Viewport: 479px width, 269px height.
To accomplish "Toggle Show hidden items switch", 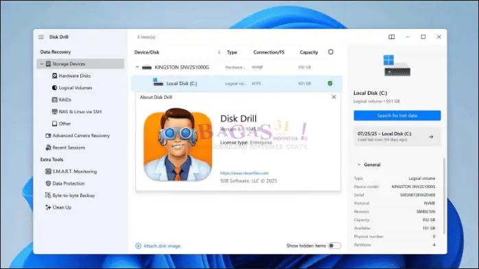I will 334,246.
